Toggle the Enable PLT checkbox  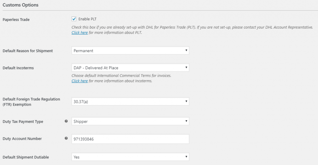coord(74,19)
